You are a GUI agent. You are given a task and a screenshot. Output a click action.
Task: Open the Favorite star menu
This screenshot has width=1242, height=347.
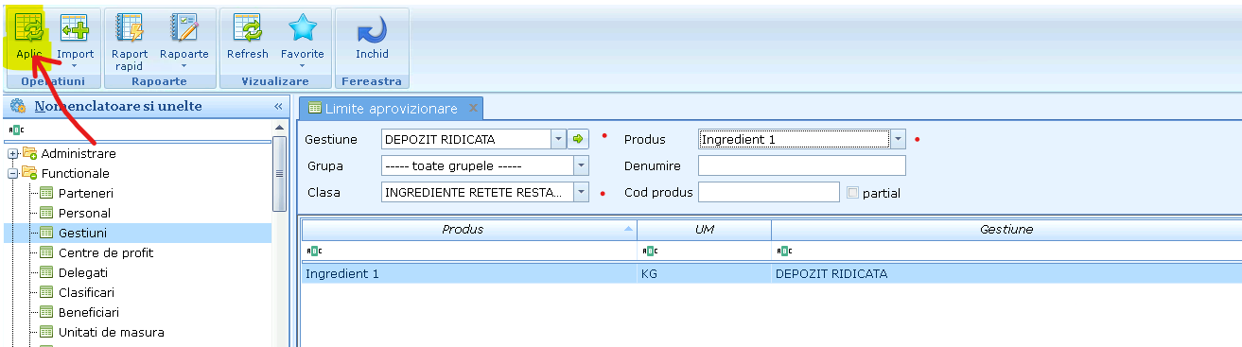(303, 40)
